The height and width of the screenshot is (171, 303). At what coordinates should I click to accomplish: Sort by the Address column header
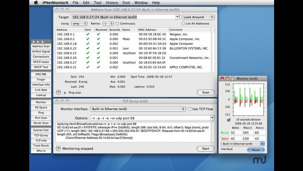[x=70, y=30]
